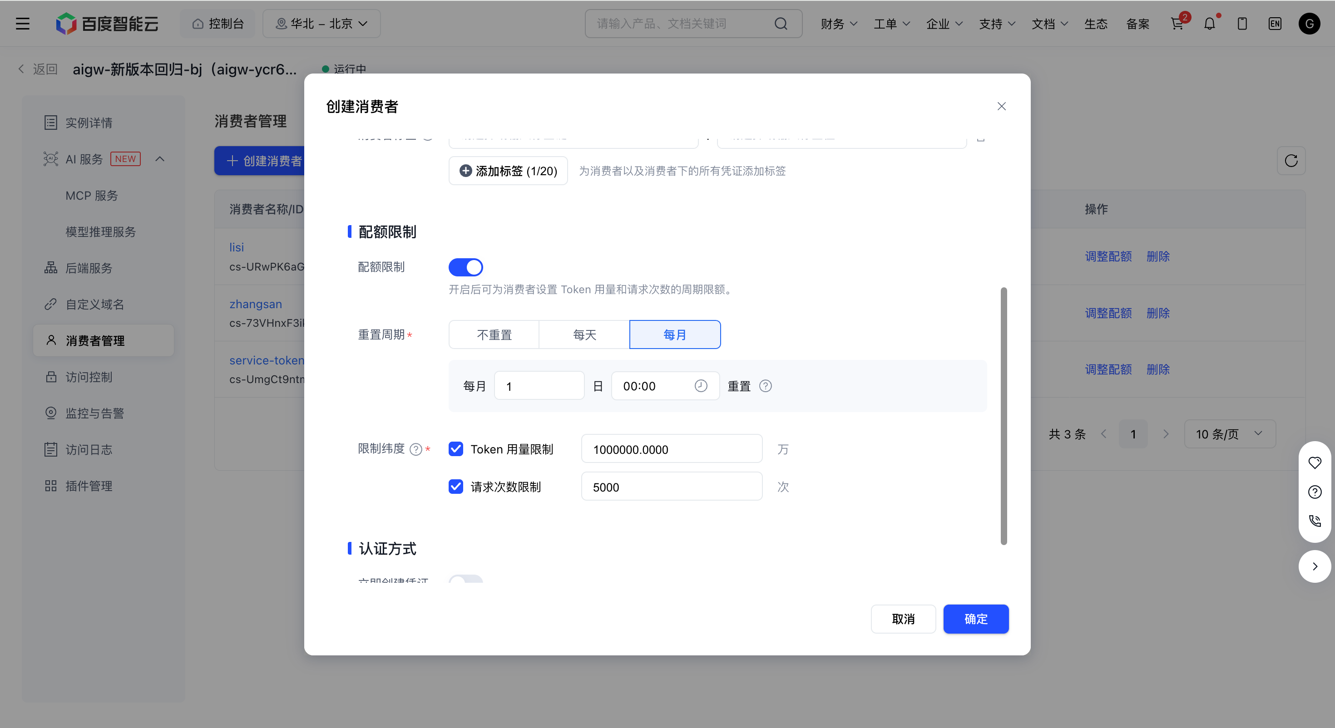Open the 控制台 console button
The image size is (1335, 728).
(x=218, y=24)
